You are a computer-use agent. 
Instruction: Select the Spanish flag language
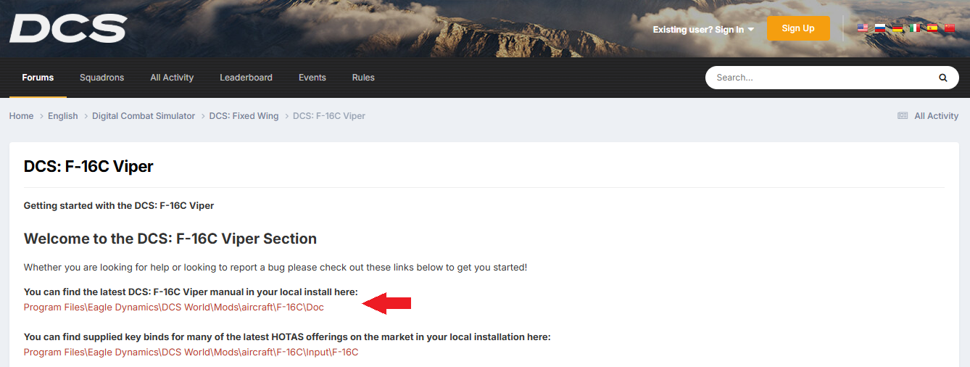pyautogui.click(x=932, y=28)
